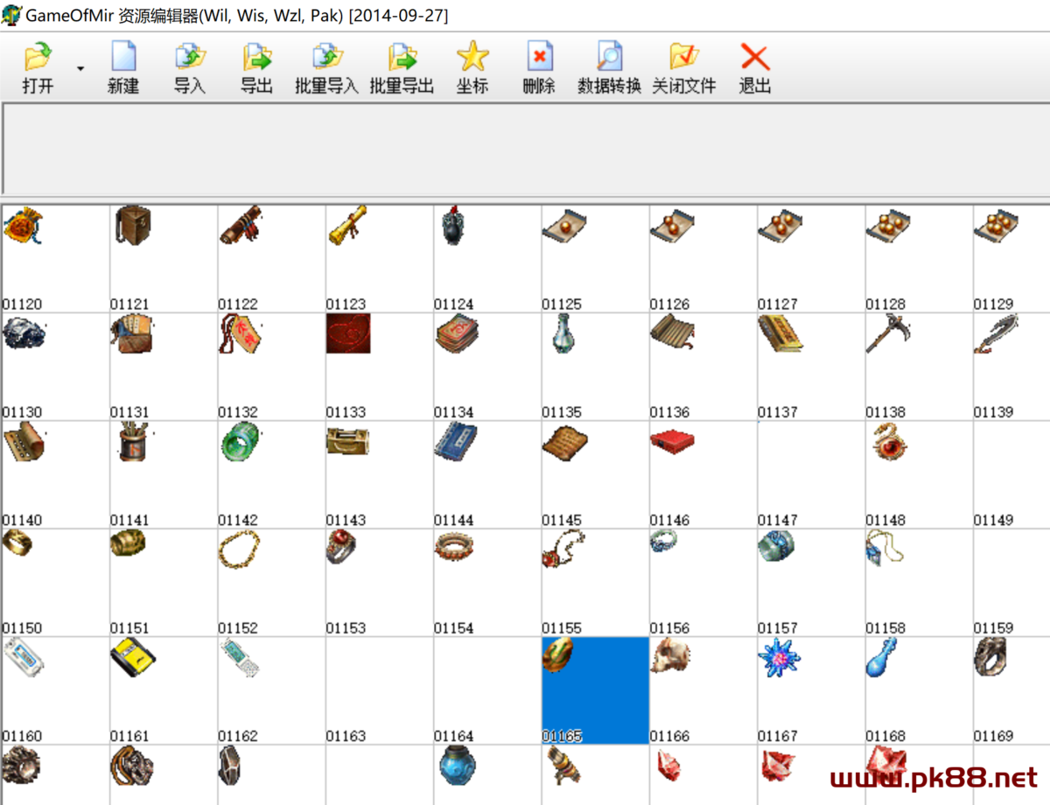Click the 打开 (Open) folder icon
1050x805 pixels.
pyautogui.click(x=38, y=59)
